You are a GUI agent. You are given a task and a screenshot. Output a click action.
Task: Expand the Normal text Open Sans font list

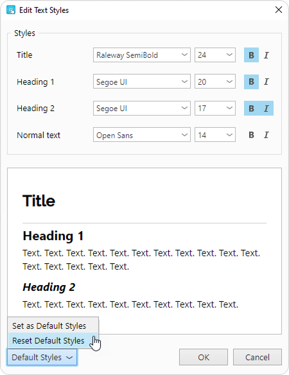142,135
